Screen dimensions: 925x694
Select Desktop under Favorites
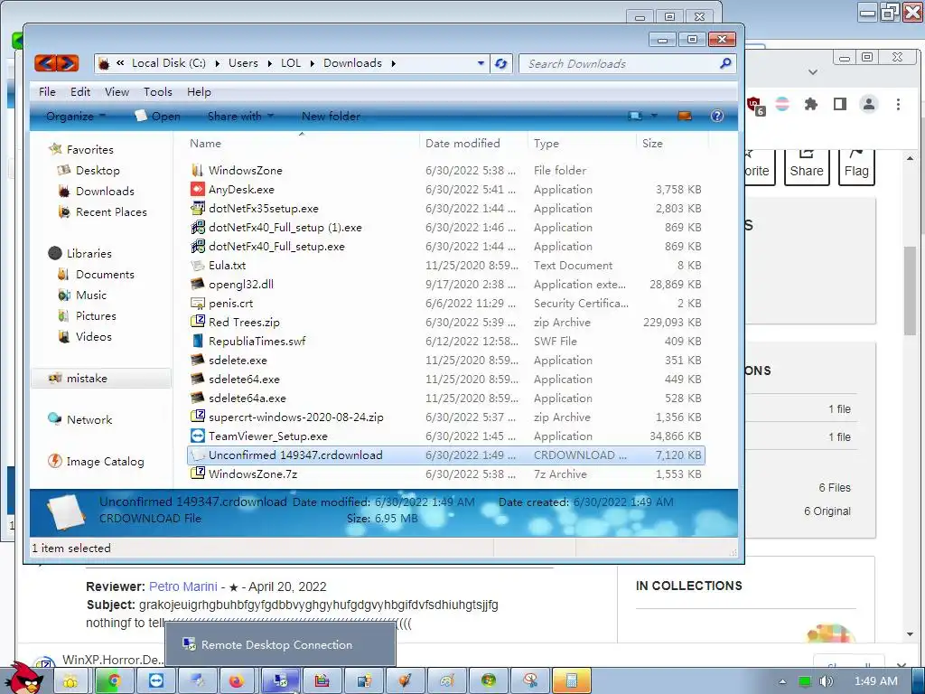pos(89,171)
